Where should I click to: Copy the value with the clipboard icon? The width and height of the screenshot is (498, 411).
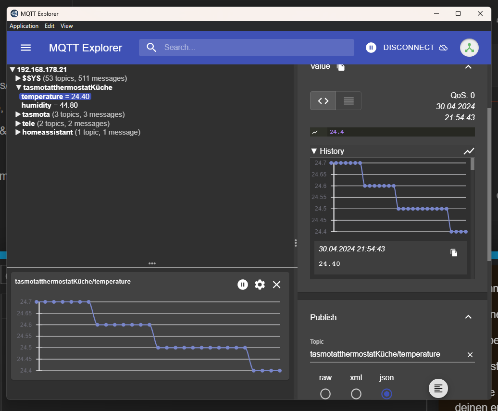(340, 67)
